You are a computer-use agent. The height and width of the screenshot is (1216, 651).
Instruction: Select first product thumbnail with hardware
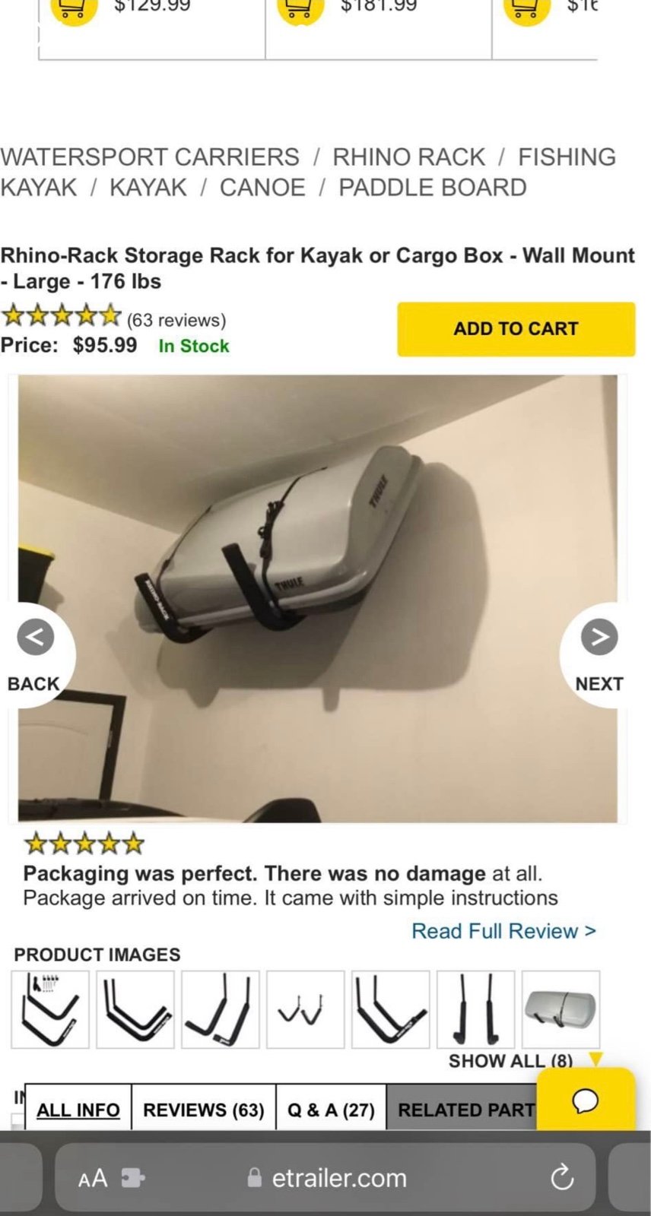pyautogui.click(x=50, y=1009)
